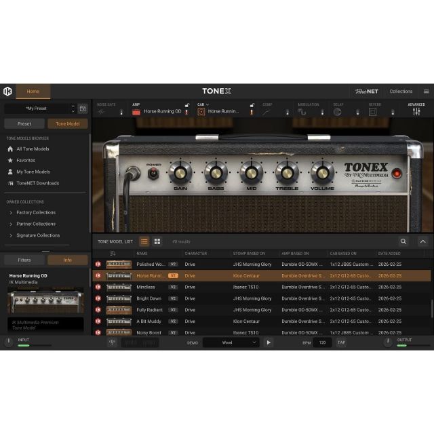Sort by CHARACTER column header
Screen dimensions: 434x434
[196, 253]
